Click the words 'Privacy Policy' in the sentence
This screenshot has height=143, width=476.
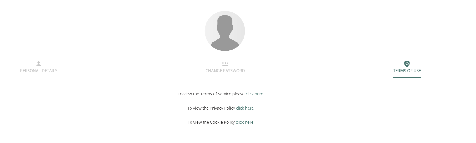(x=222, y=108)
